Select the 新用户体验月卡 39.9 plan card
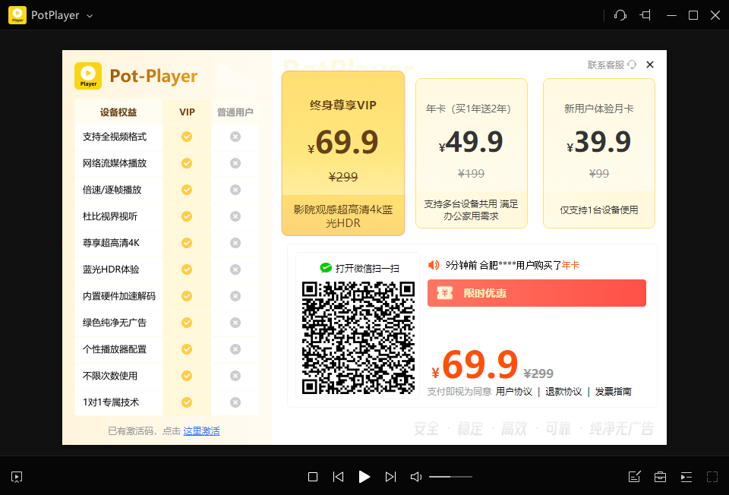Viewport: 729px width, 495px height. [x=599, y=153]
